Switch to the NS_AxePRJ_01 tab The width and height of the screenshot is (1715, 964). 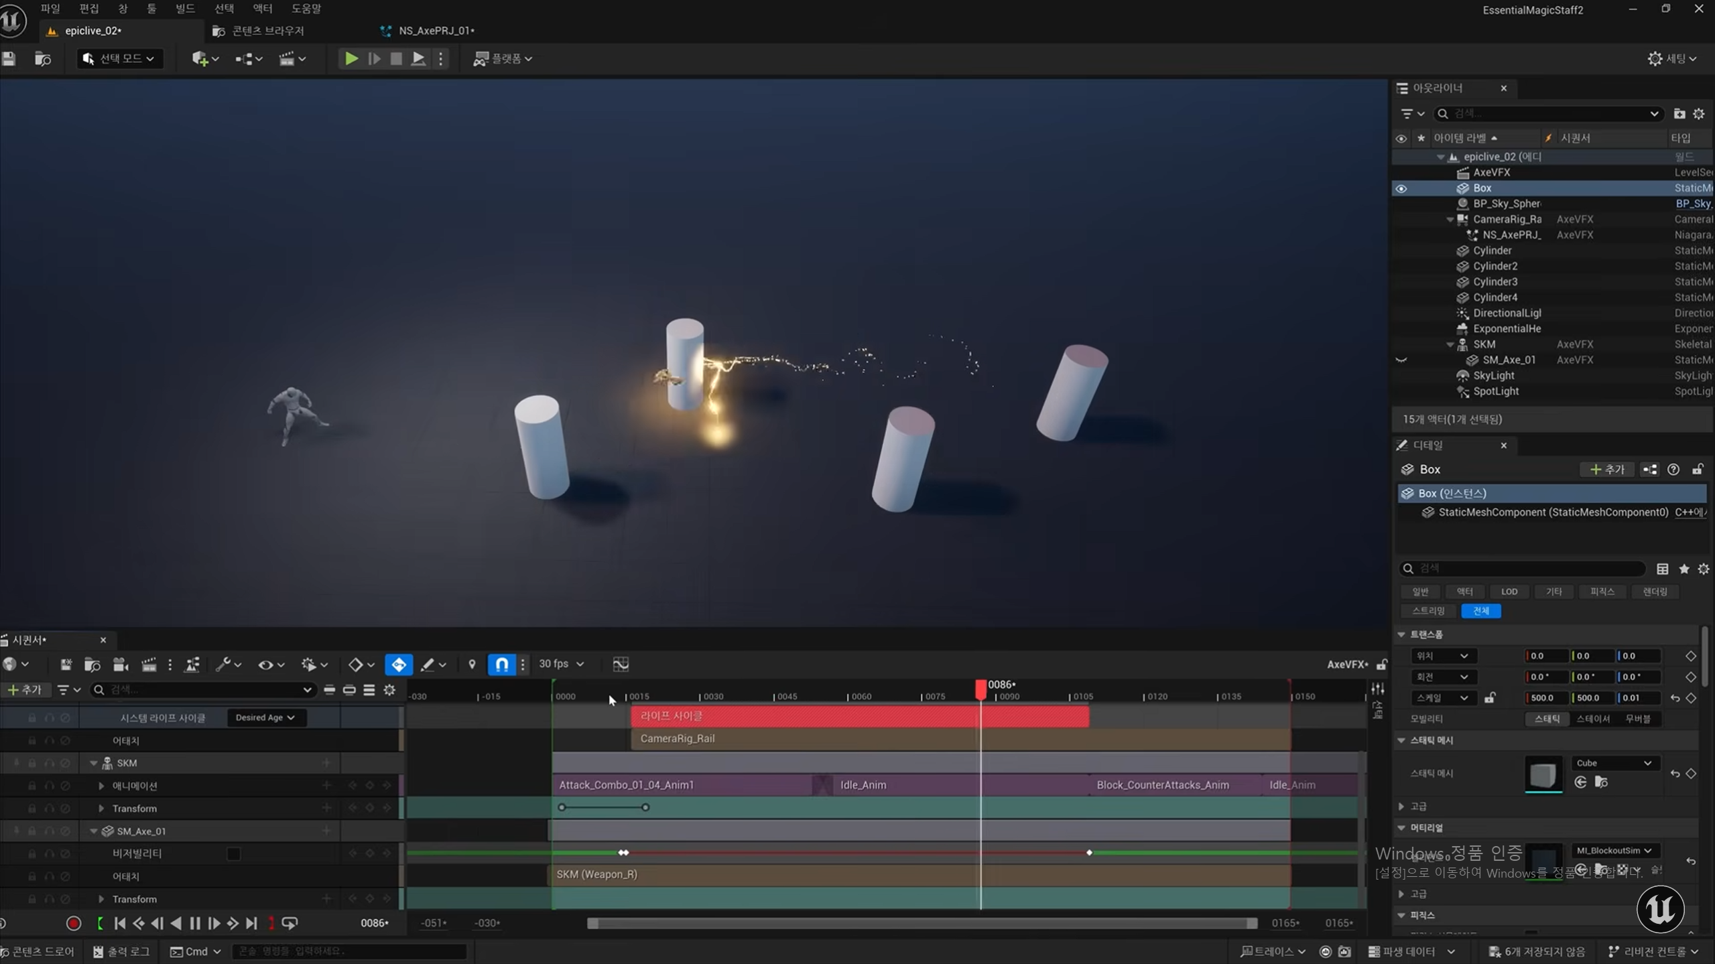click(x=436, y=31)
